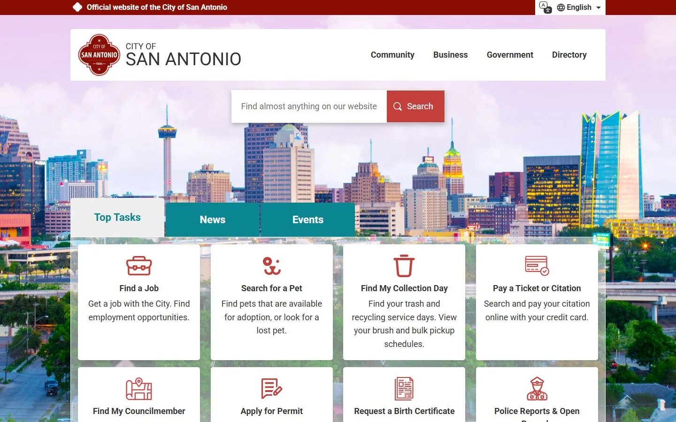This screenshot has height=422, width=676.
Task: Click the trash bin Collection Day icon
Action: (404, 266)
